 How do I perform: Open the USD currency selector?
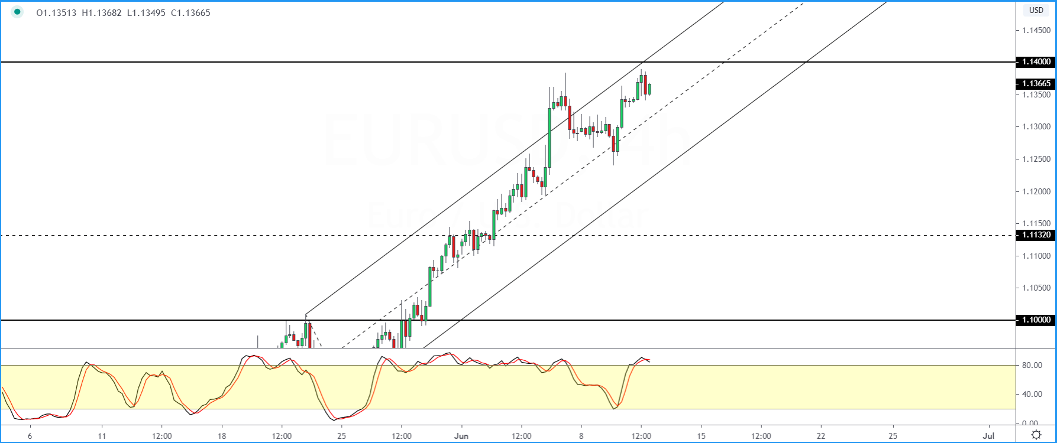pos(1036,10)
